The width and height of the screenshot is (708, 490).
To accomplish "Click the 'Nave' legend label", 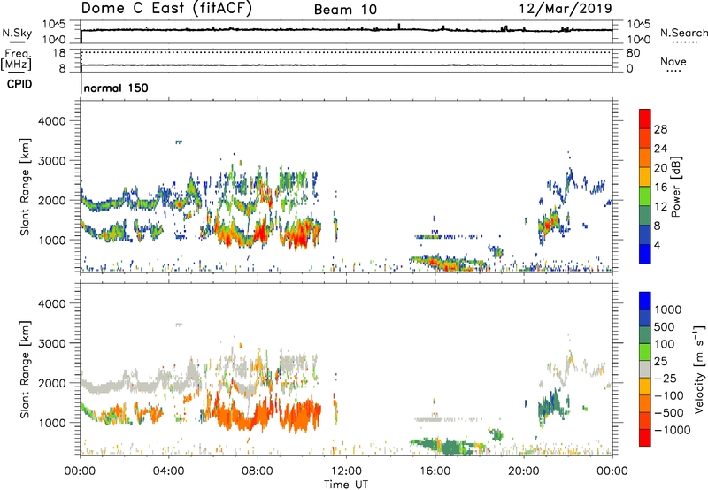I will point(673,61).
